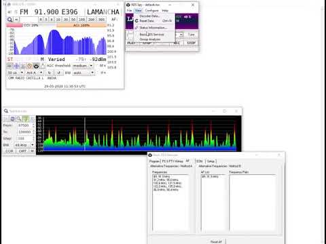Open the BW auto bandwidth dropdown
Viewport: 326px width, 244px height.
(84, 73)
